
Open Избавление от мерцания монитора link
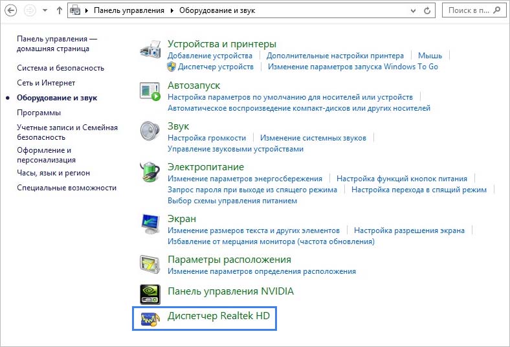tap(271, 241)
